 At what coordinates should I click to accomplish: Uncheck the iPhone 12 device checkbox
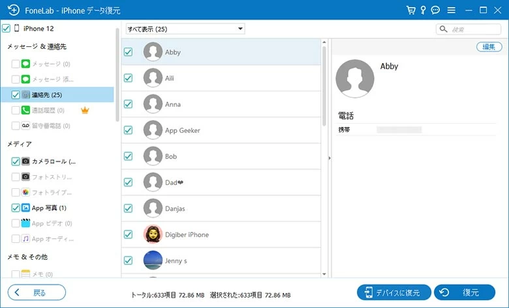[x=6, y=29]
